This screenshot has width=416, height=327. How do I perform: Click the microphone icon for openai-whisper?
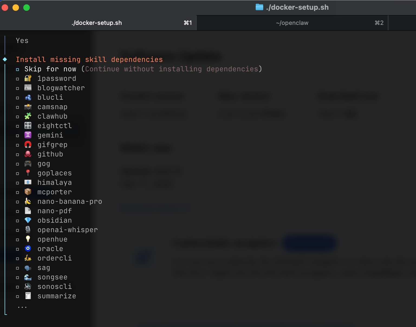click(28, 230)
